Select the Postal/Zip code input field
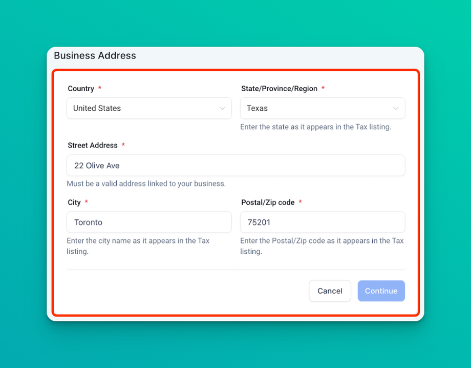This screenshot has width=471, height=368. pos(322,222)
